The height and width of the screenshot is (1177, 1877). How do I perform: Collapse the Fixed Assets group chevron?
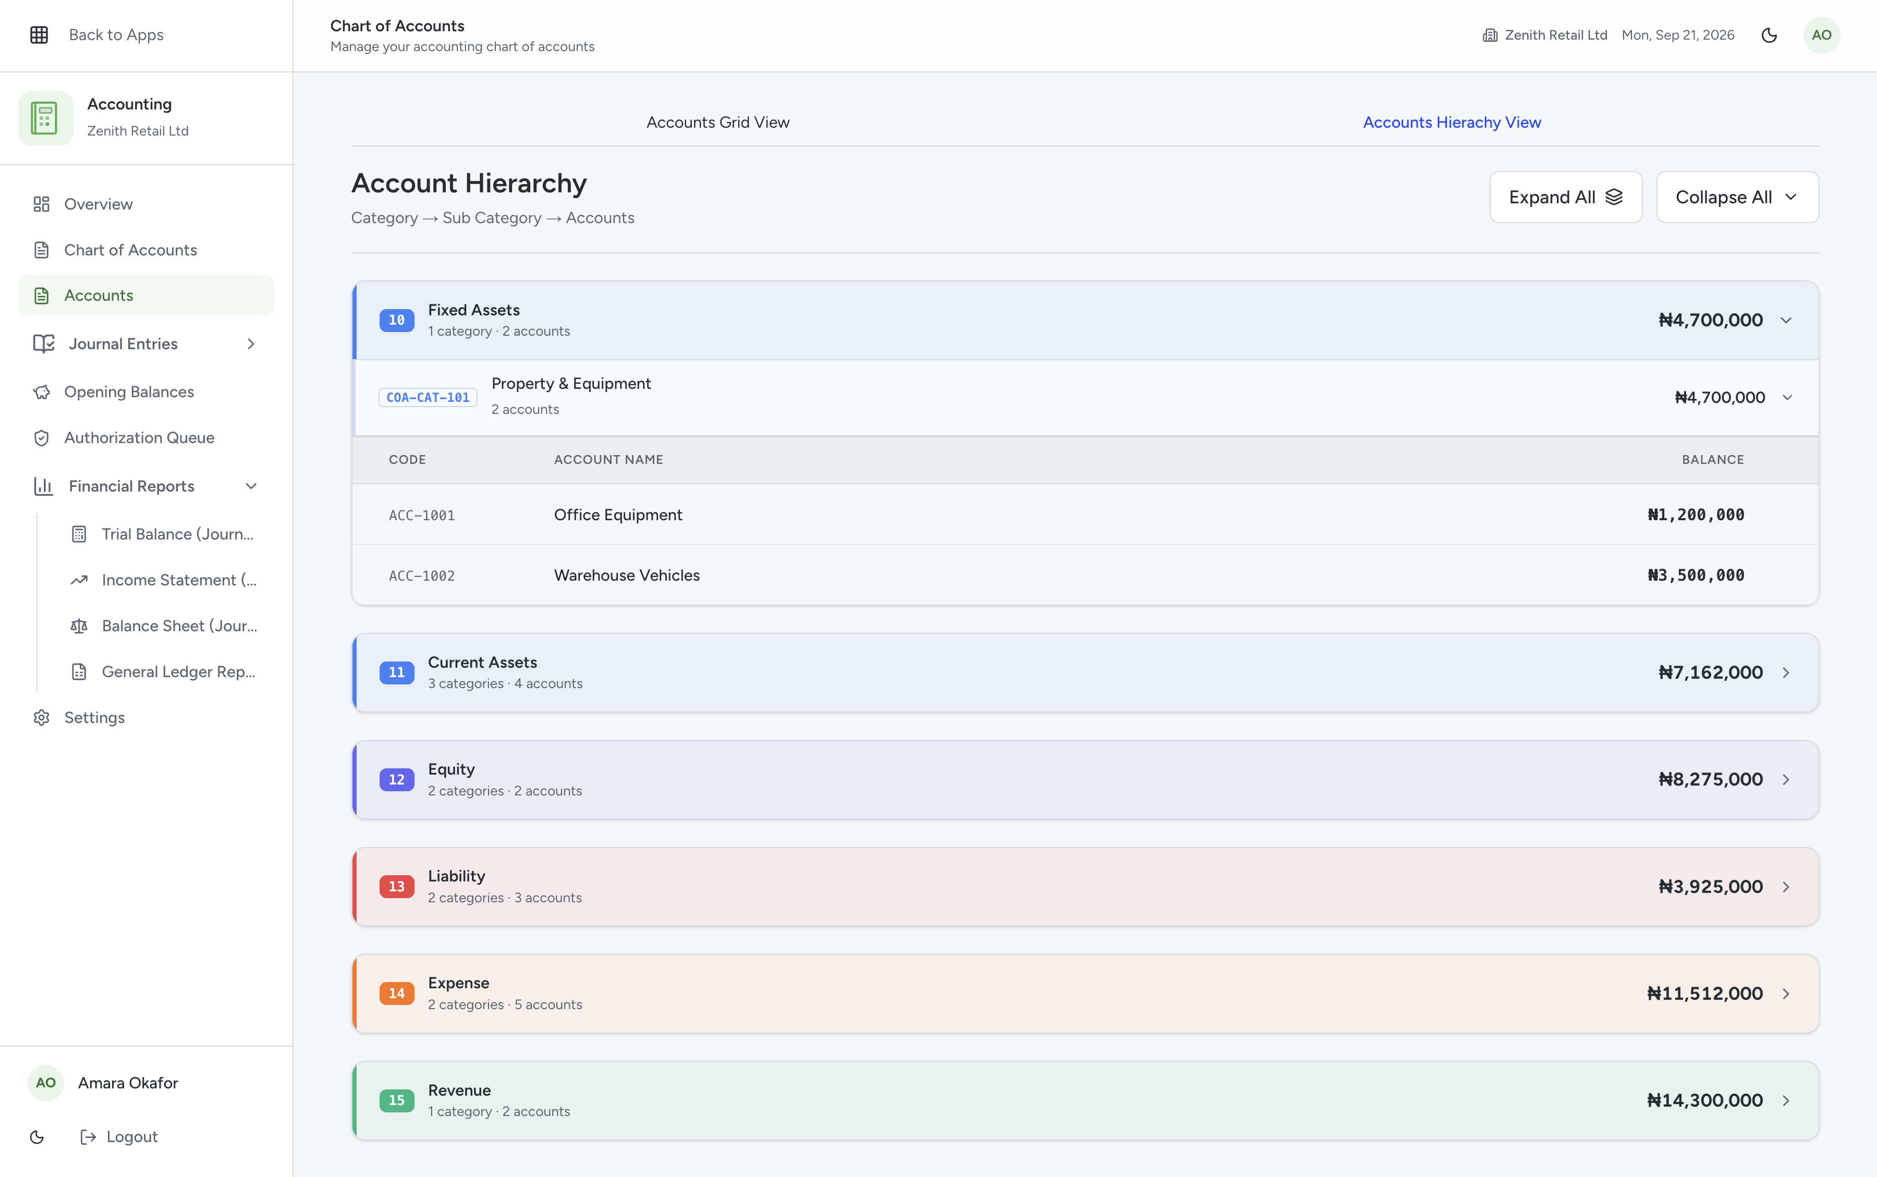1786,320
